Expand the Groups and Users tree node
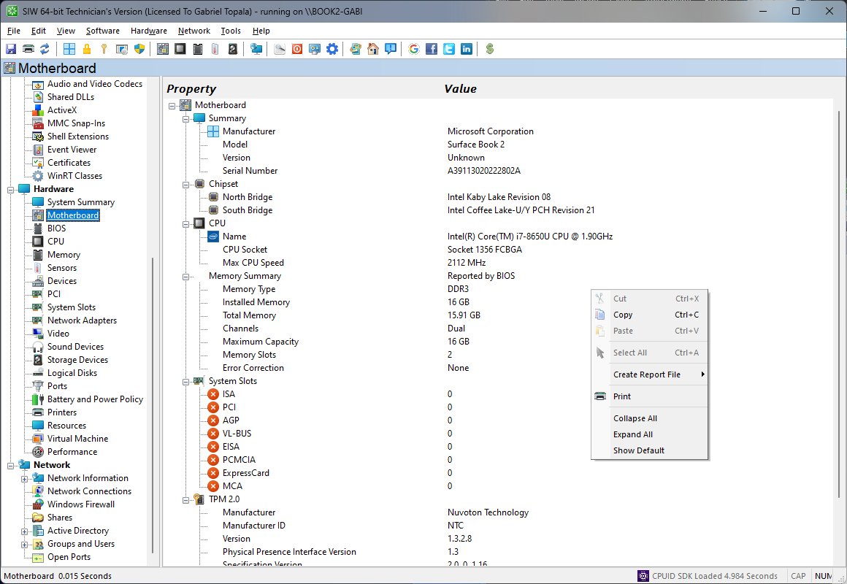This screenshot has height=584, width=847. click(x=24, y=545)
